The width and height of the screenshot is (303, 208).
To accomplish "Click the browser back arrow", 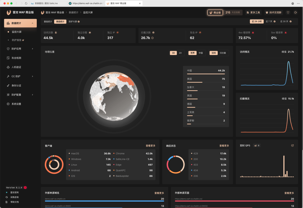I will click(x=16, y=3).
